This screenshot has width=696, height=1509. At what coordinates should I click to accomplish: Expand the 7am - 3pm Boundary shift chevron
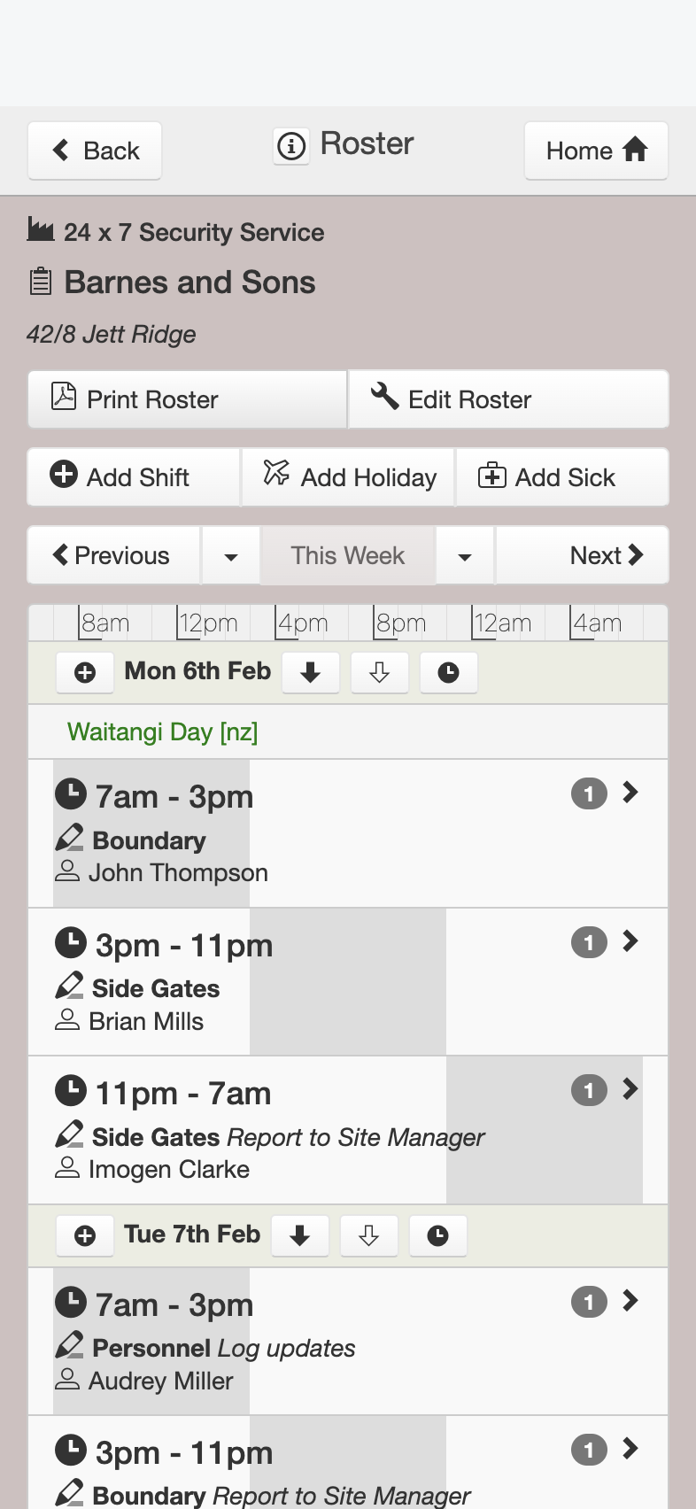click(x=630, y=793)
